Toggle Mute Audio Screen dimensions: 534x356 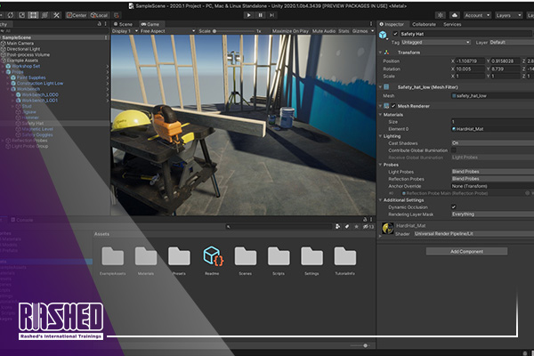(324, 31)
